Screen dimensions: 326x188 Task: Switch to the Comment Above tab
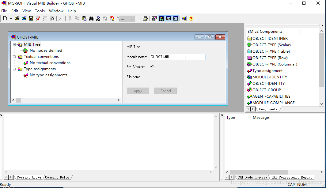(x=29, y=177)
